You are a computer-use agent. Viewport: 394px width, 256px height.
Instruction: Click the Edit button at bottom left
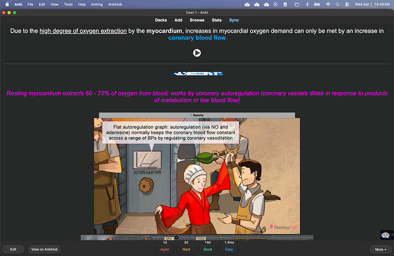(x=13, y=249)
